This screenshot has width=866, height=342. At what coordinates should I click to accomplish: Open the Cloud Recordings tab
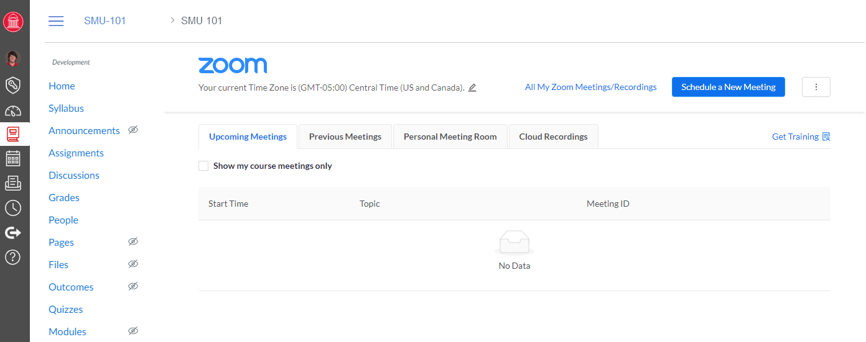(x=553, y=137)
